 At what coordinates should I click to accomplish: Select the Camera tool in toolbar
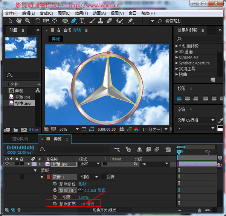[x=46, y=21]
